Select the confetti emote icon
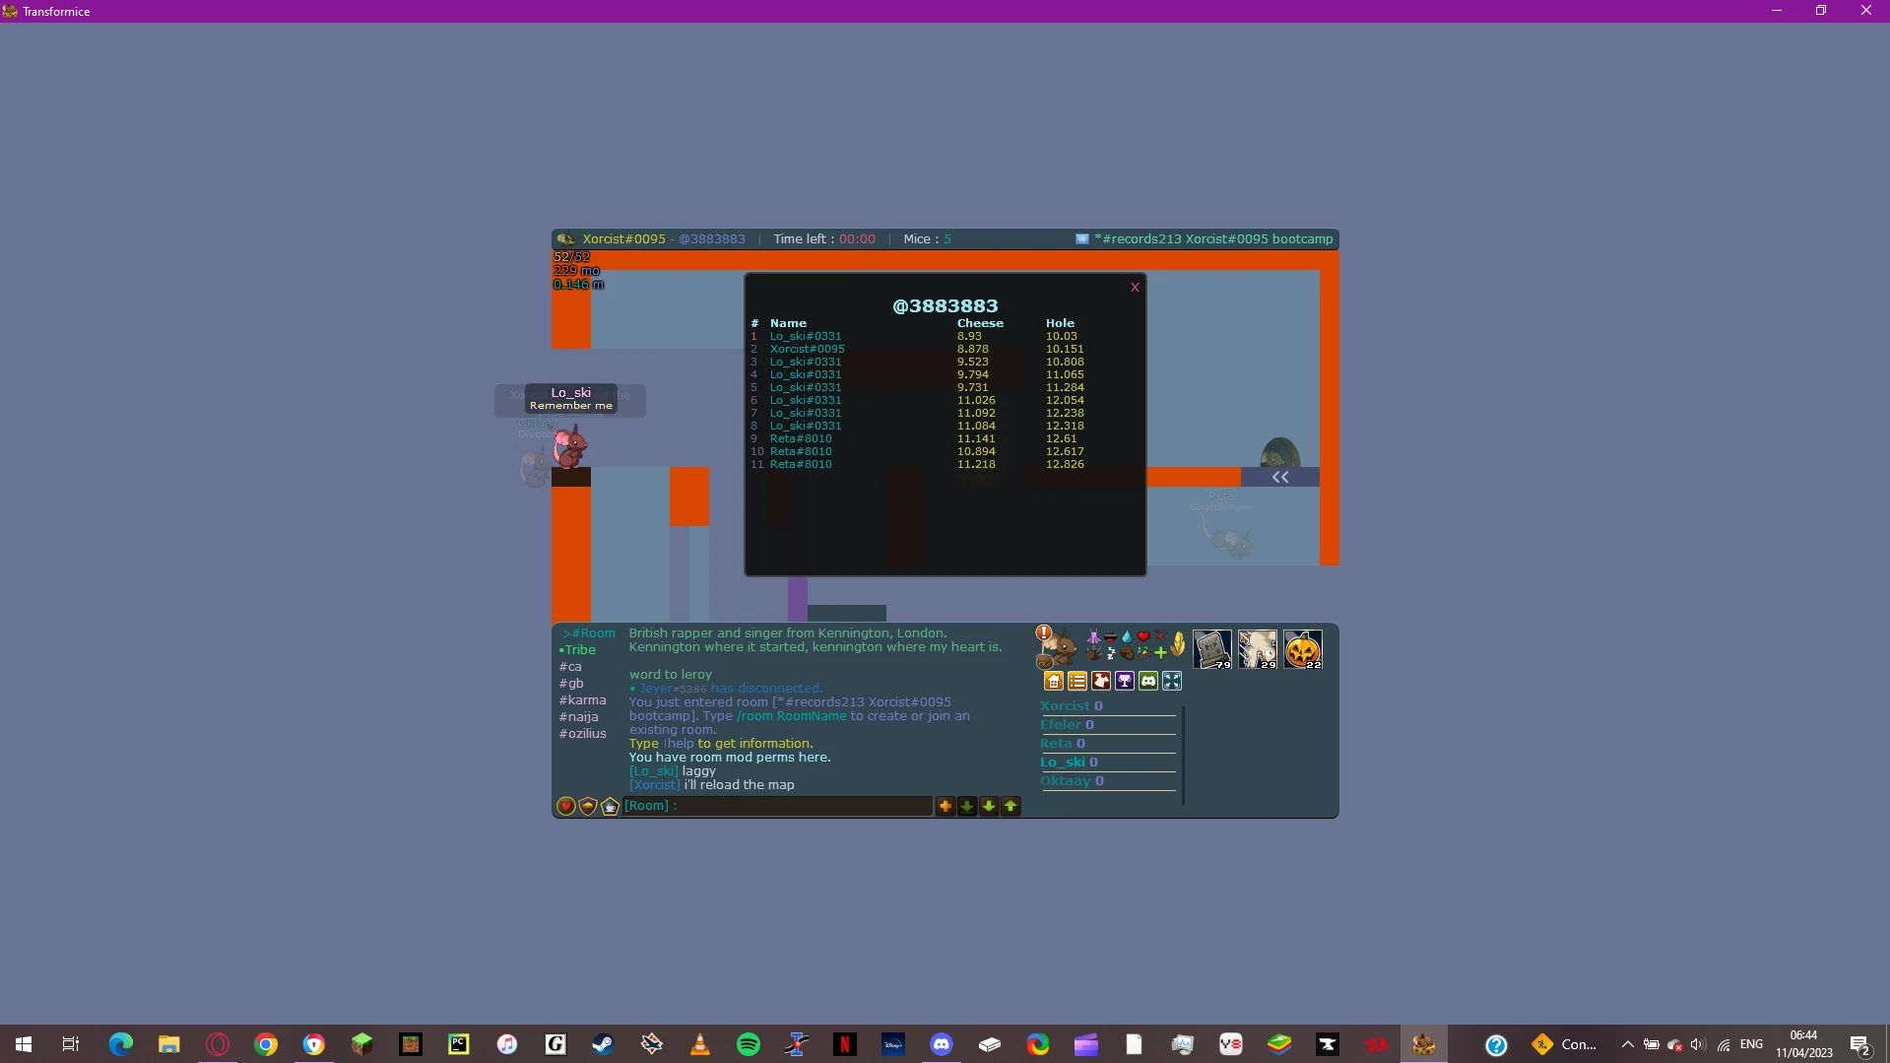This screenshot has height=1063, width=1890. (1143, 652)
